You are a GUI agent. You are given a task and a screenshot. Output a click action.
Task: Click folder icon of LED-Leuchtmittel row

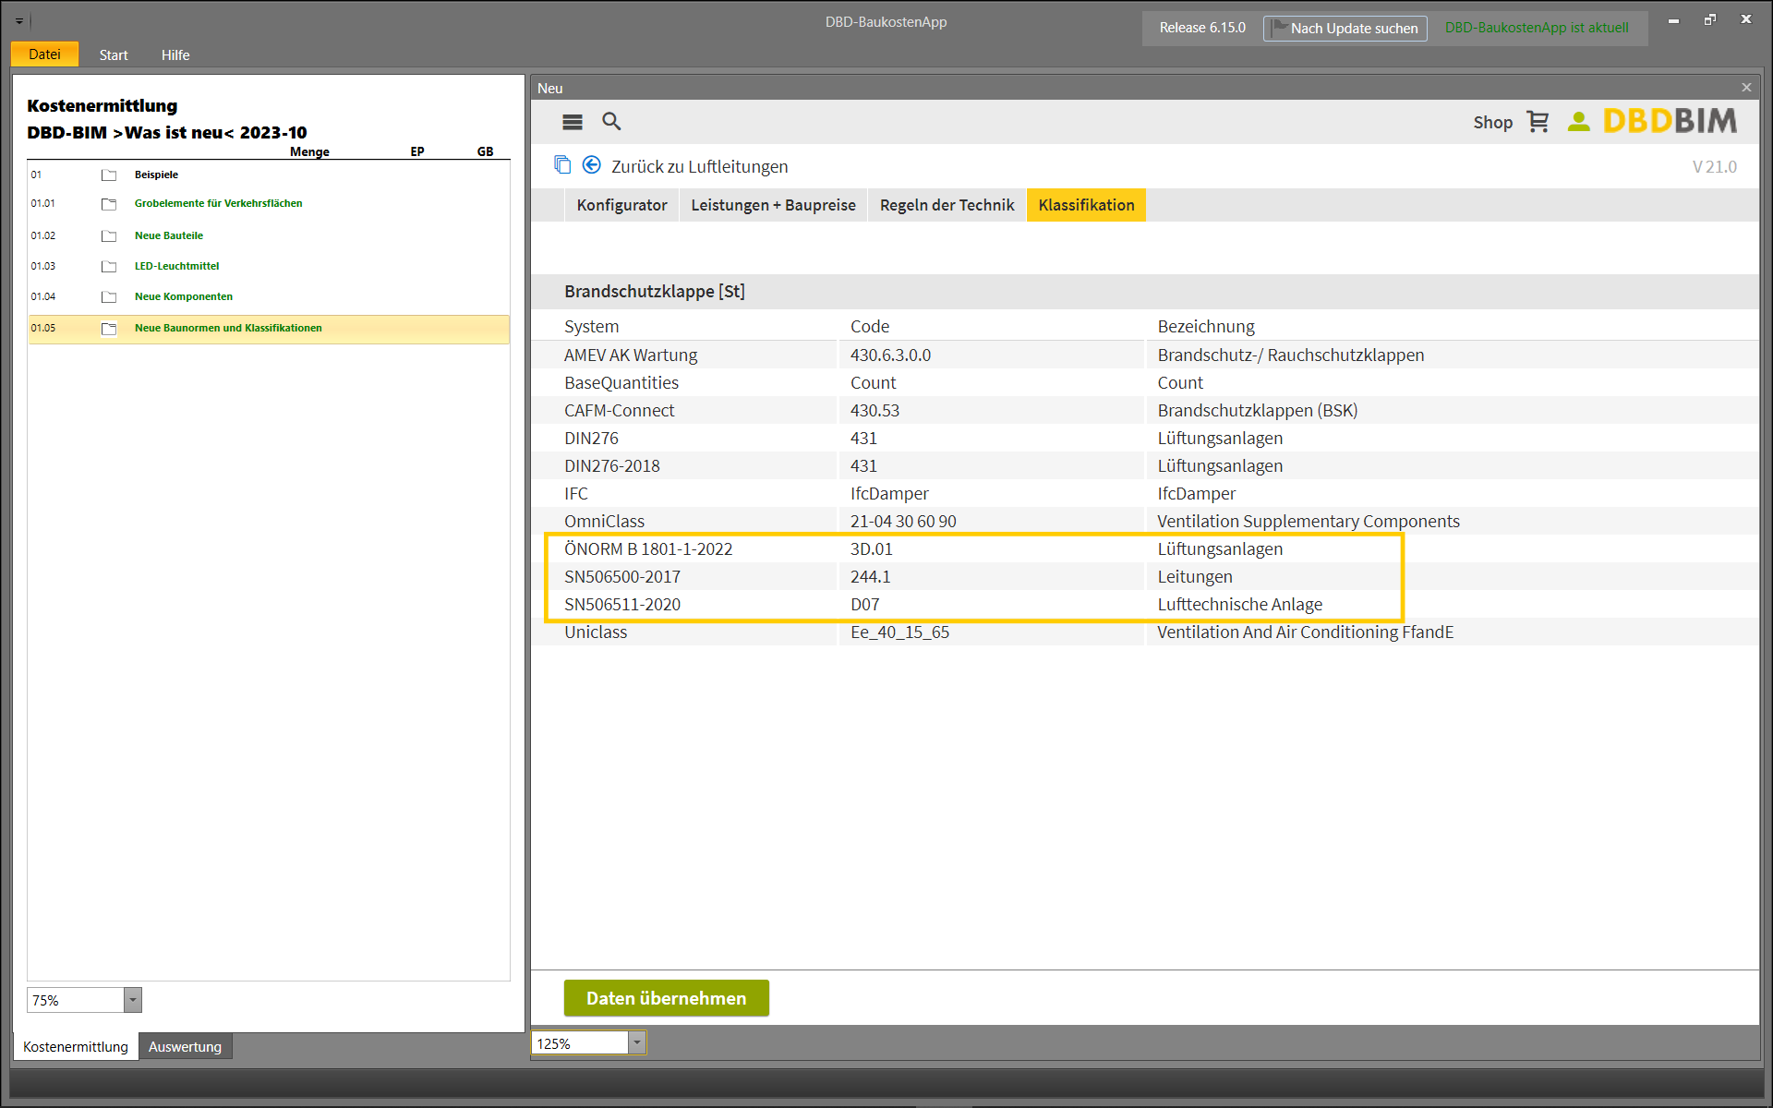coord(109,267)
